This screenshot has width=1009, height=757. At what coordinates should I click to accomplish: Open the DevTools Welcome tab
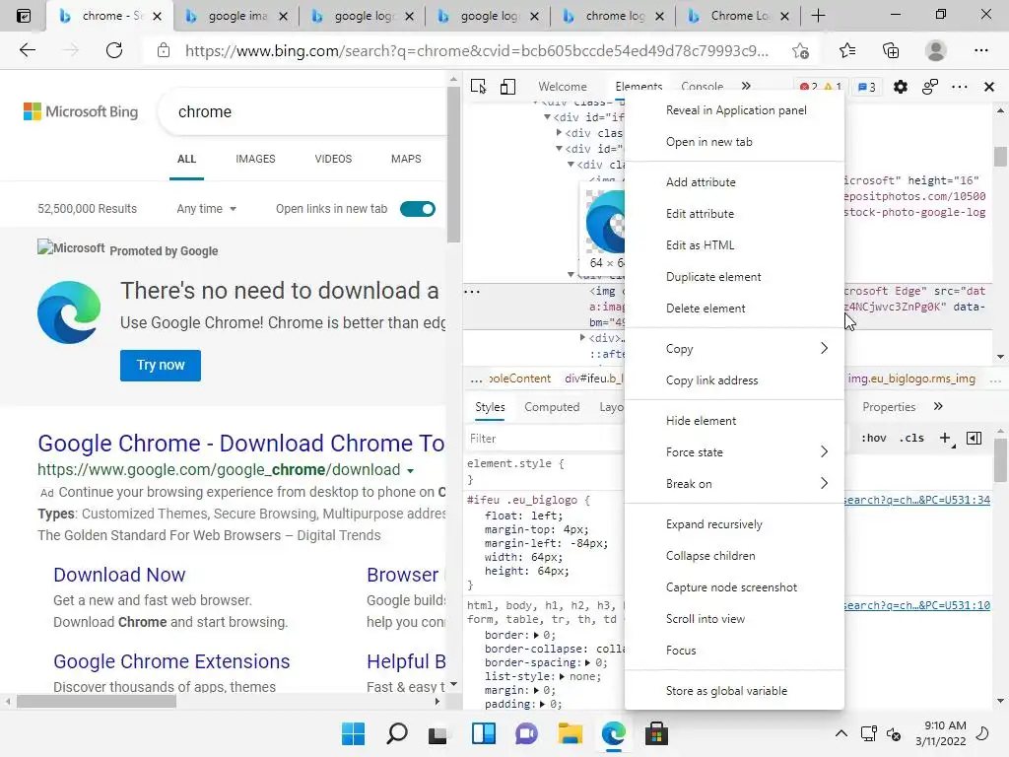[x=563, y=87]
